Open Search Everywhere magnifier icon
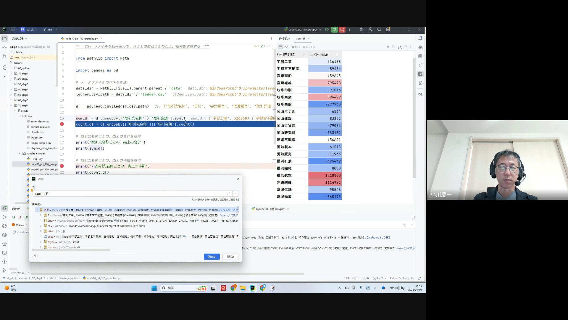 point(379,30)
